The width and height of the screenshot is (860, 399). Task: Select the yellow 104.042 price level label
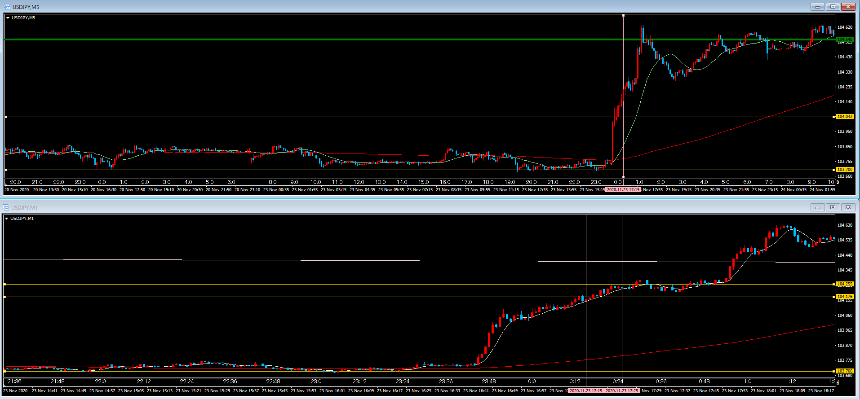click(844, 117)
